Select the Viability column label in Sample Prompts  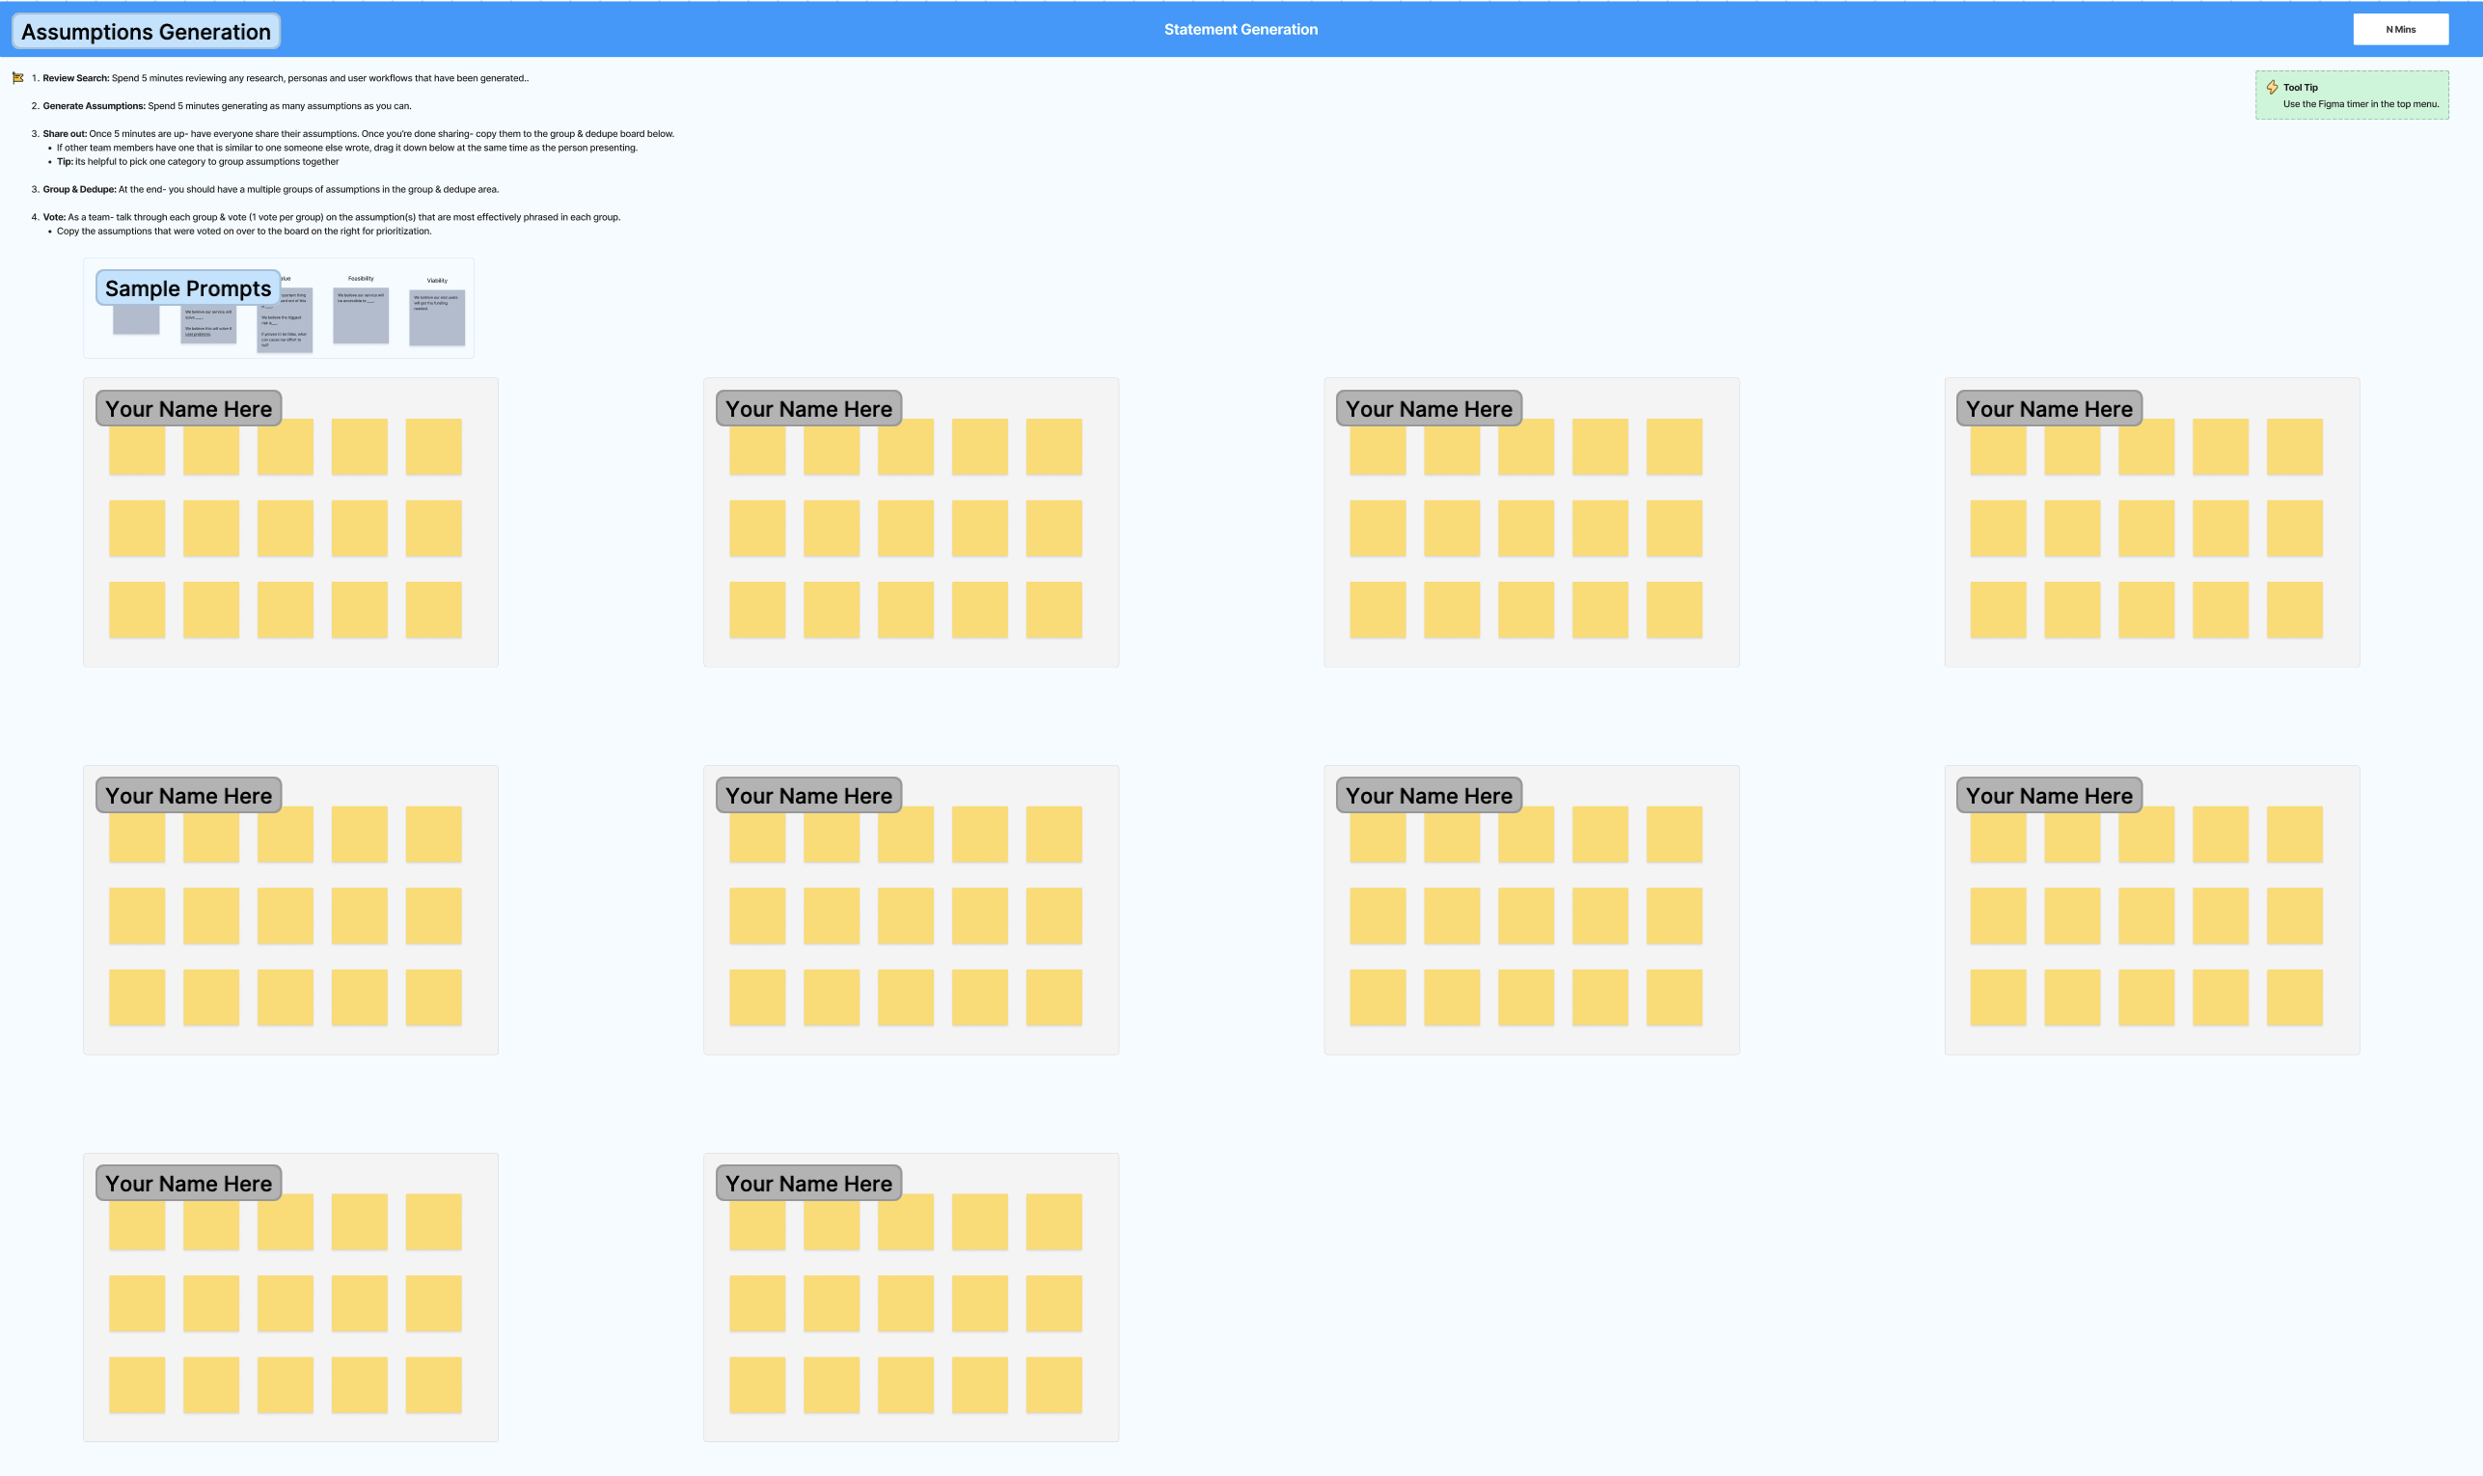(438, 281)
